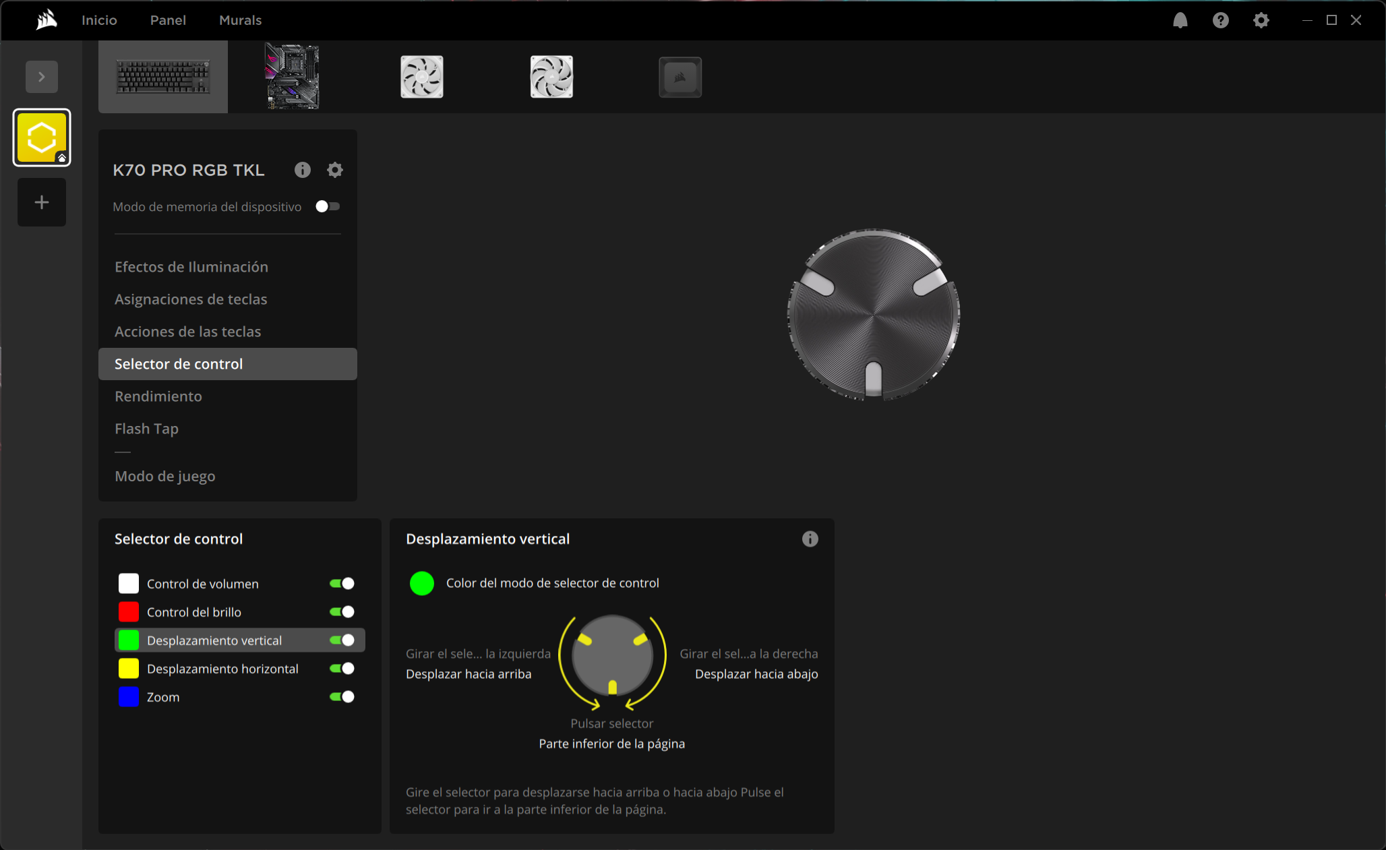Select the motherboard device thumbnail
This screenshot has width=1386, height=850.
click(293, 77)
